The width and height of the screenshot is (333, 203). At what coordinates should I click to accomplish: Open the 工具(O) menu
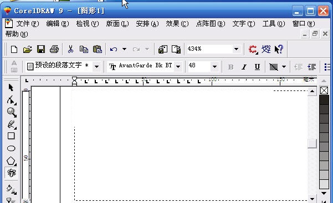[x=274, y=24]
